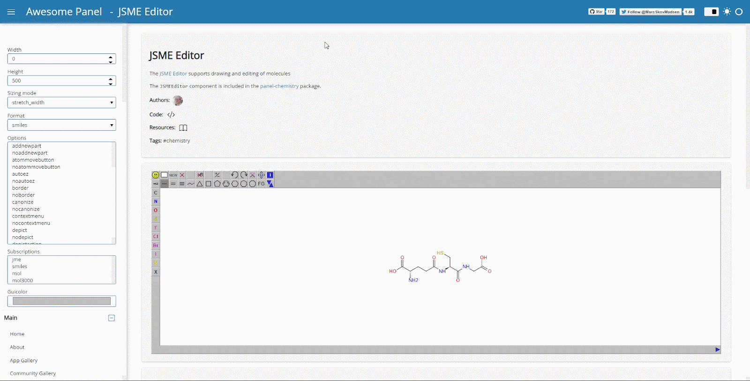Click the circle busy indicator icon
The image size is (750, 381).
[739, 12]
